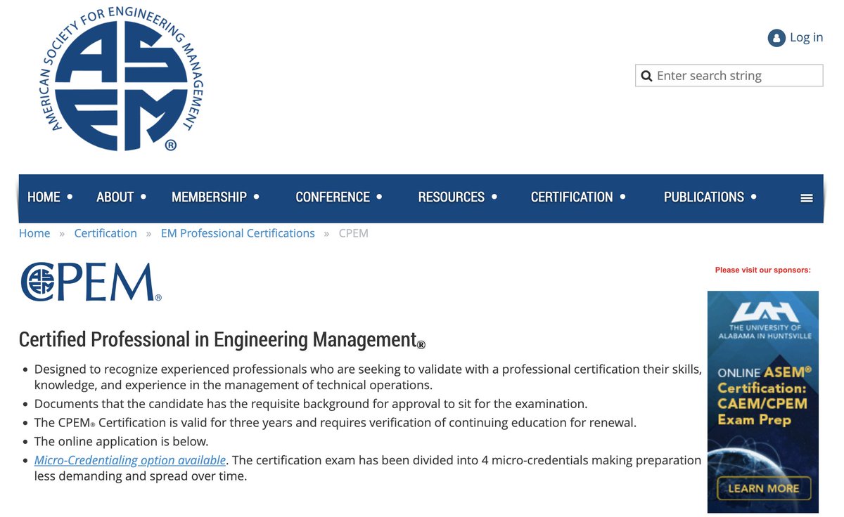The height and width of the screenshot is (517, 844).
Task: Click the online application is below text
Action: tap(121, 442)
